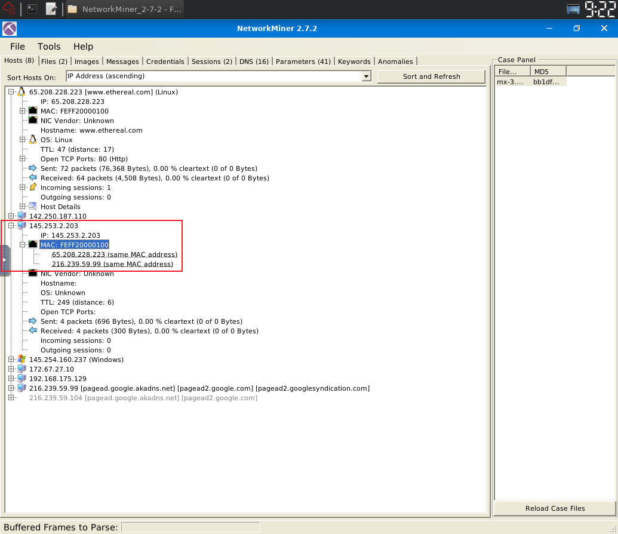Open the Sort Hosts On dropdown
Viewport: 618px width, 534px height.
coord(367,76)
